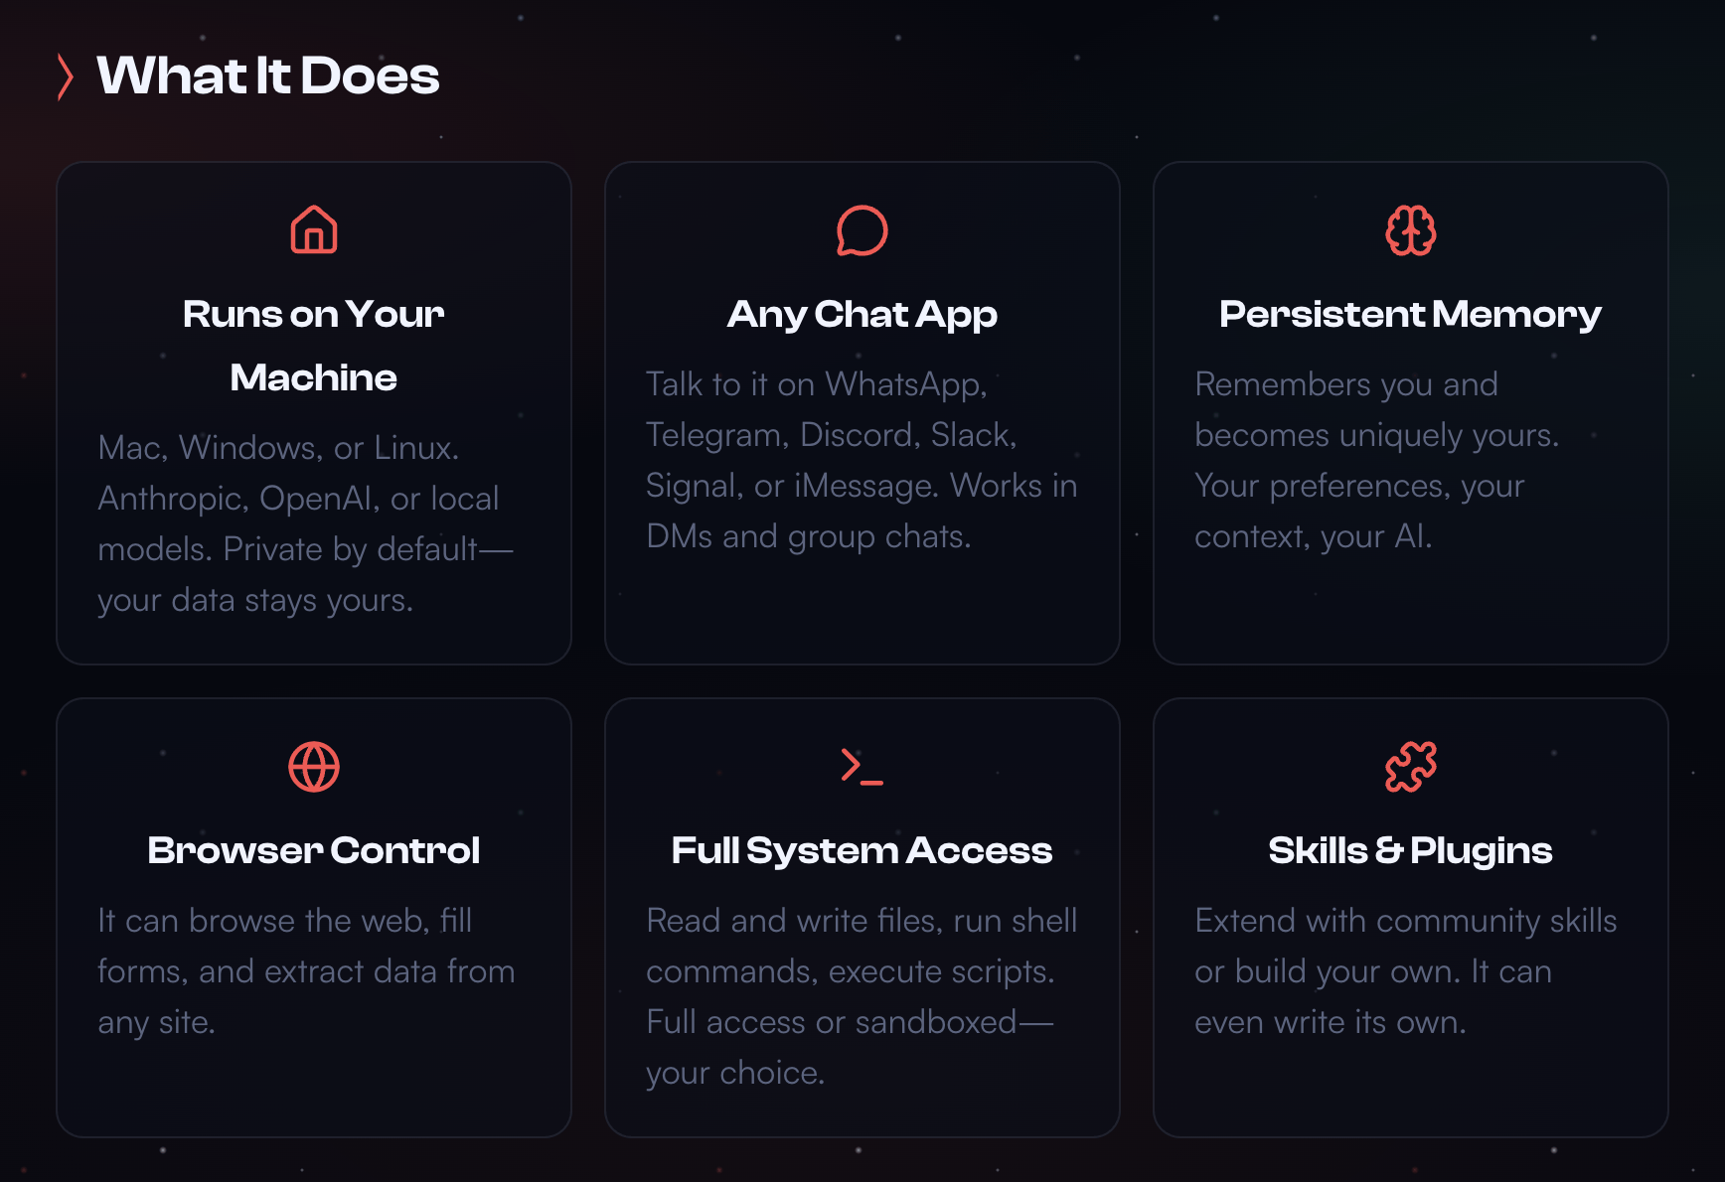Open the Browser Control heading
Image resolution: width=1725 pixels, height=1182 pixels.
[x=314, y=850]
